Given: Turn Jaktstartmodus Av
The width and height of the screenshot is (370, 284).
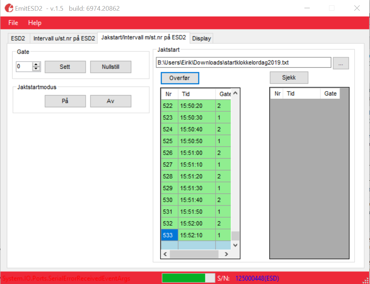Looking at the screenshot, I should (x=111, y=101).
